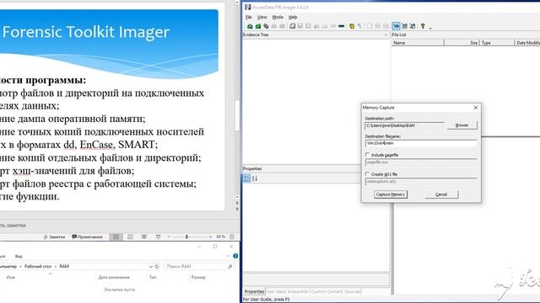Open the toolbar options dropdown arrow
The image size is (540, 303).
coord(430,28)
